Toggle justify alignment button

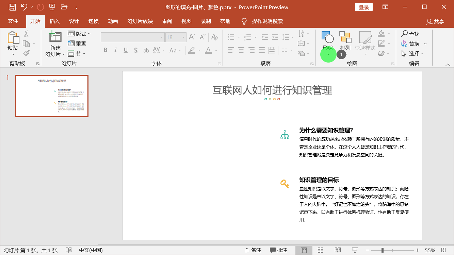tap(262, 50)
